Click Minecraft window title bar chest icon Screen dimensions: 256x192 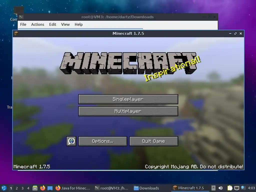pyautogui.click(x=16, y=33)
